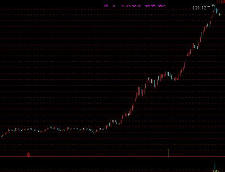Click the lone purple x marker second from left
This screenshot has width=225, height=172.
114,6
